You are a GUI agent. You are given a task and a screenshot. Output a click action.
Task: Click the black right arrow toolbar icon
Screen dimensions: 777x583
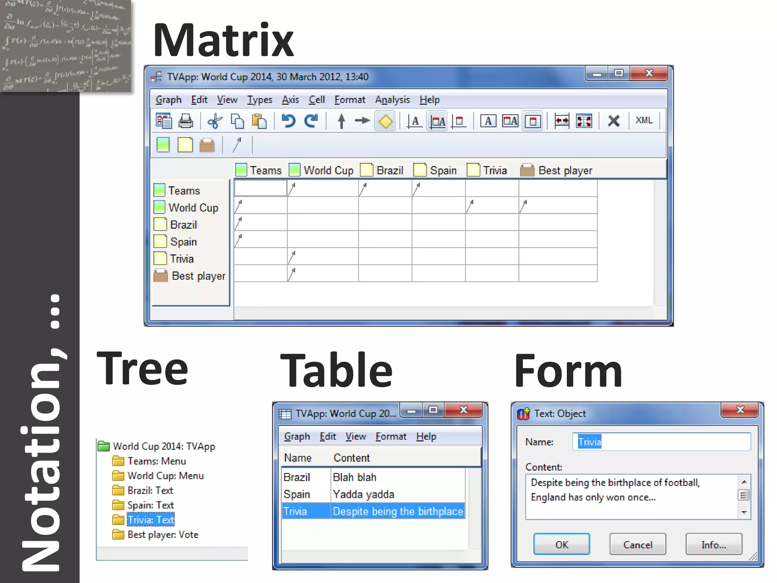(x=362, y=121)
